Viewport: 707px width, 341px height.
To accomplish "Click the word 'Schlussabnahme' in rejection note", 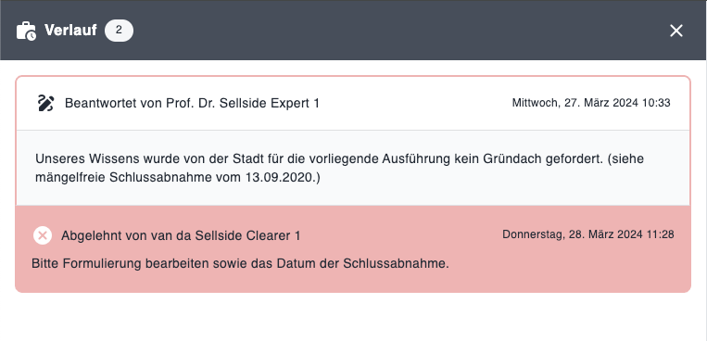I will [x=395, y=264].
